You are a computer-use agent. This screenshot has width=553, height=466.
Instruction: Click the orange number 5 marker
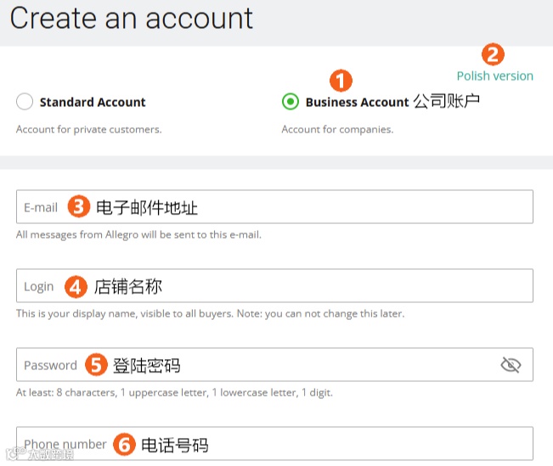click(96, 365)
